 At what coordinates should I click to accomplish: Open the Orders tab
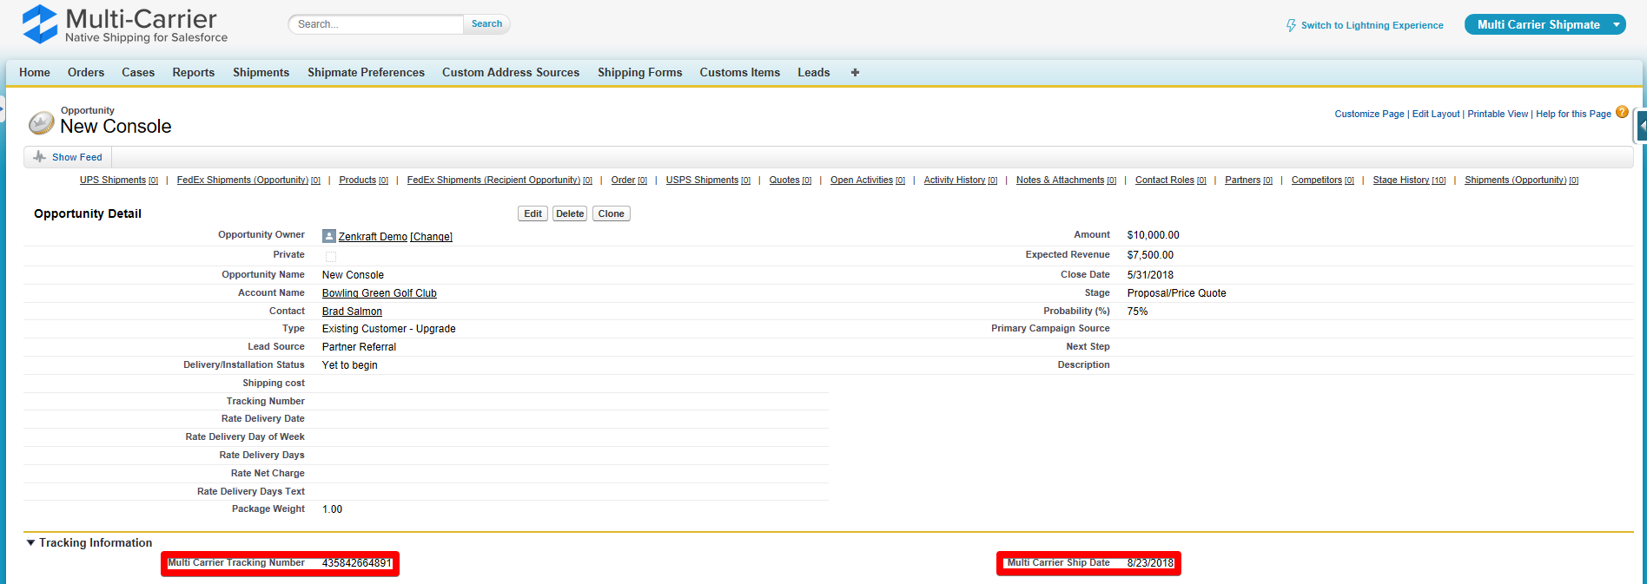click(x=86, y=73)
